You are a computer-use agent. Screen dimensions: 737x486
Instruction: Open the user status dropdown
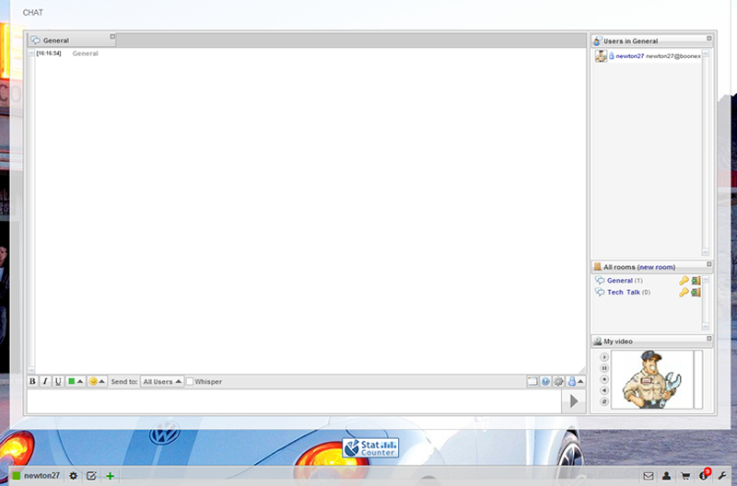click(x=576, y=381)
